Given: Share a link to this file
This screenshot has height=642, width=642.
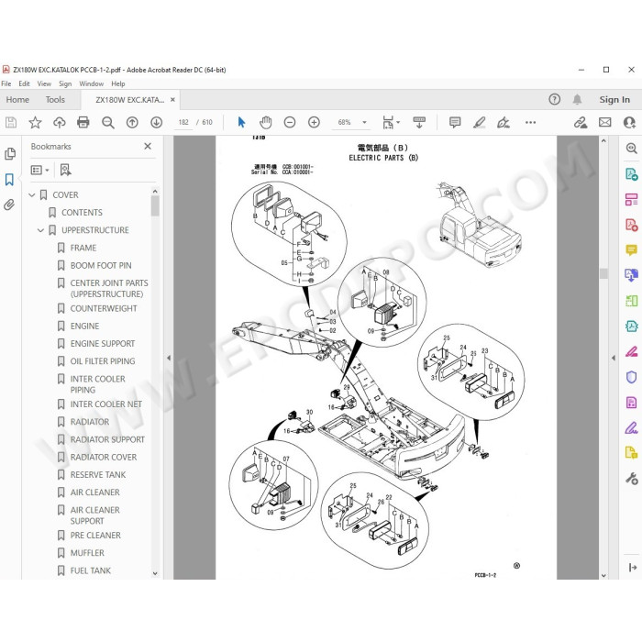Looking at the screenshot, I should 581,122.
